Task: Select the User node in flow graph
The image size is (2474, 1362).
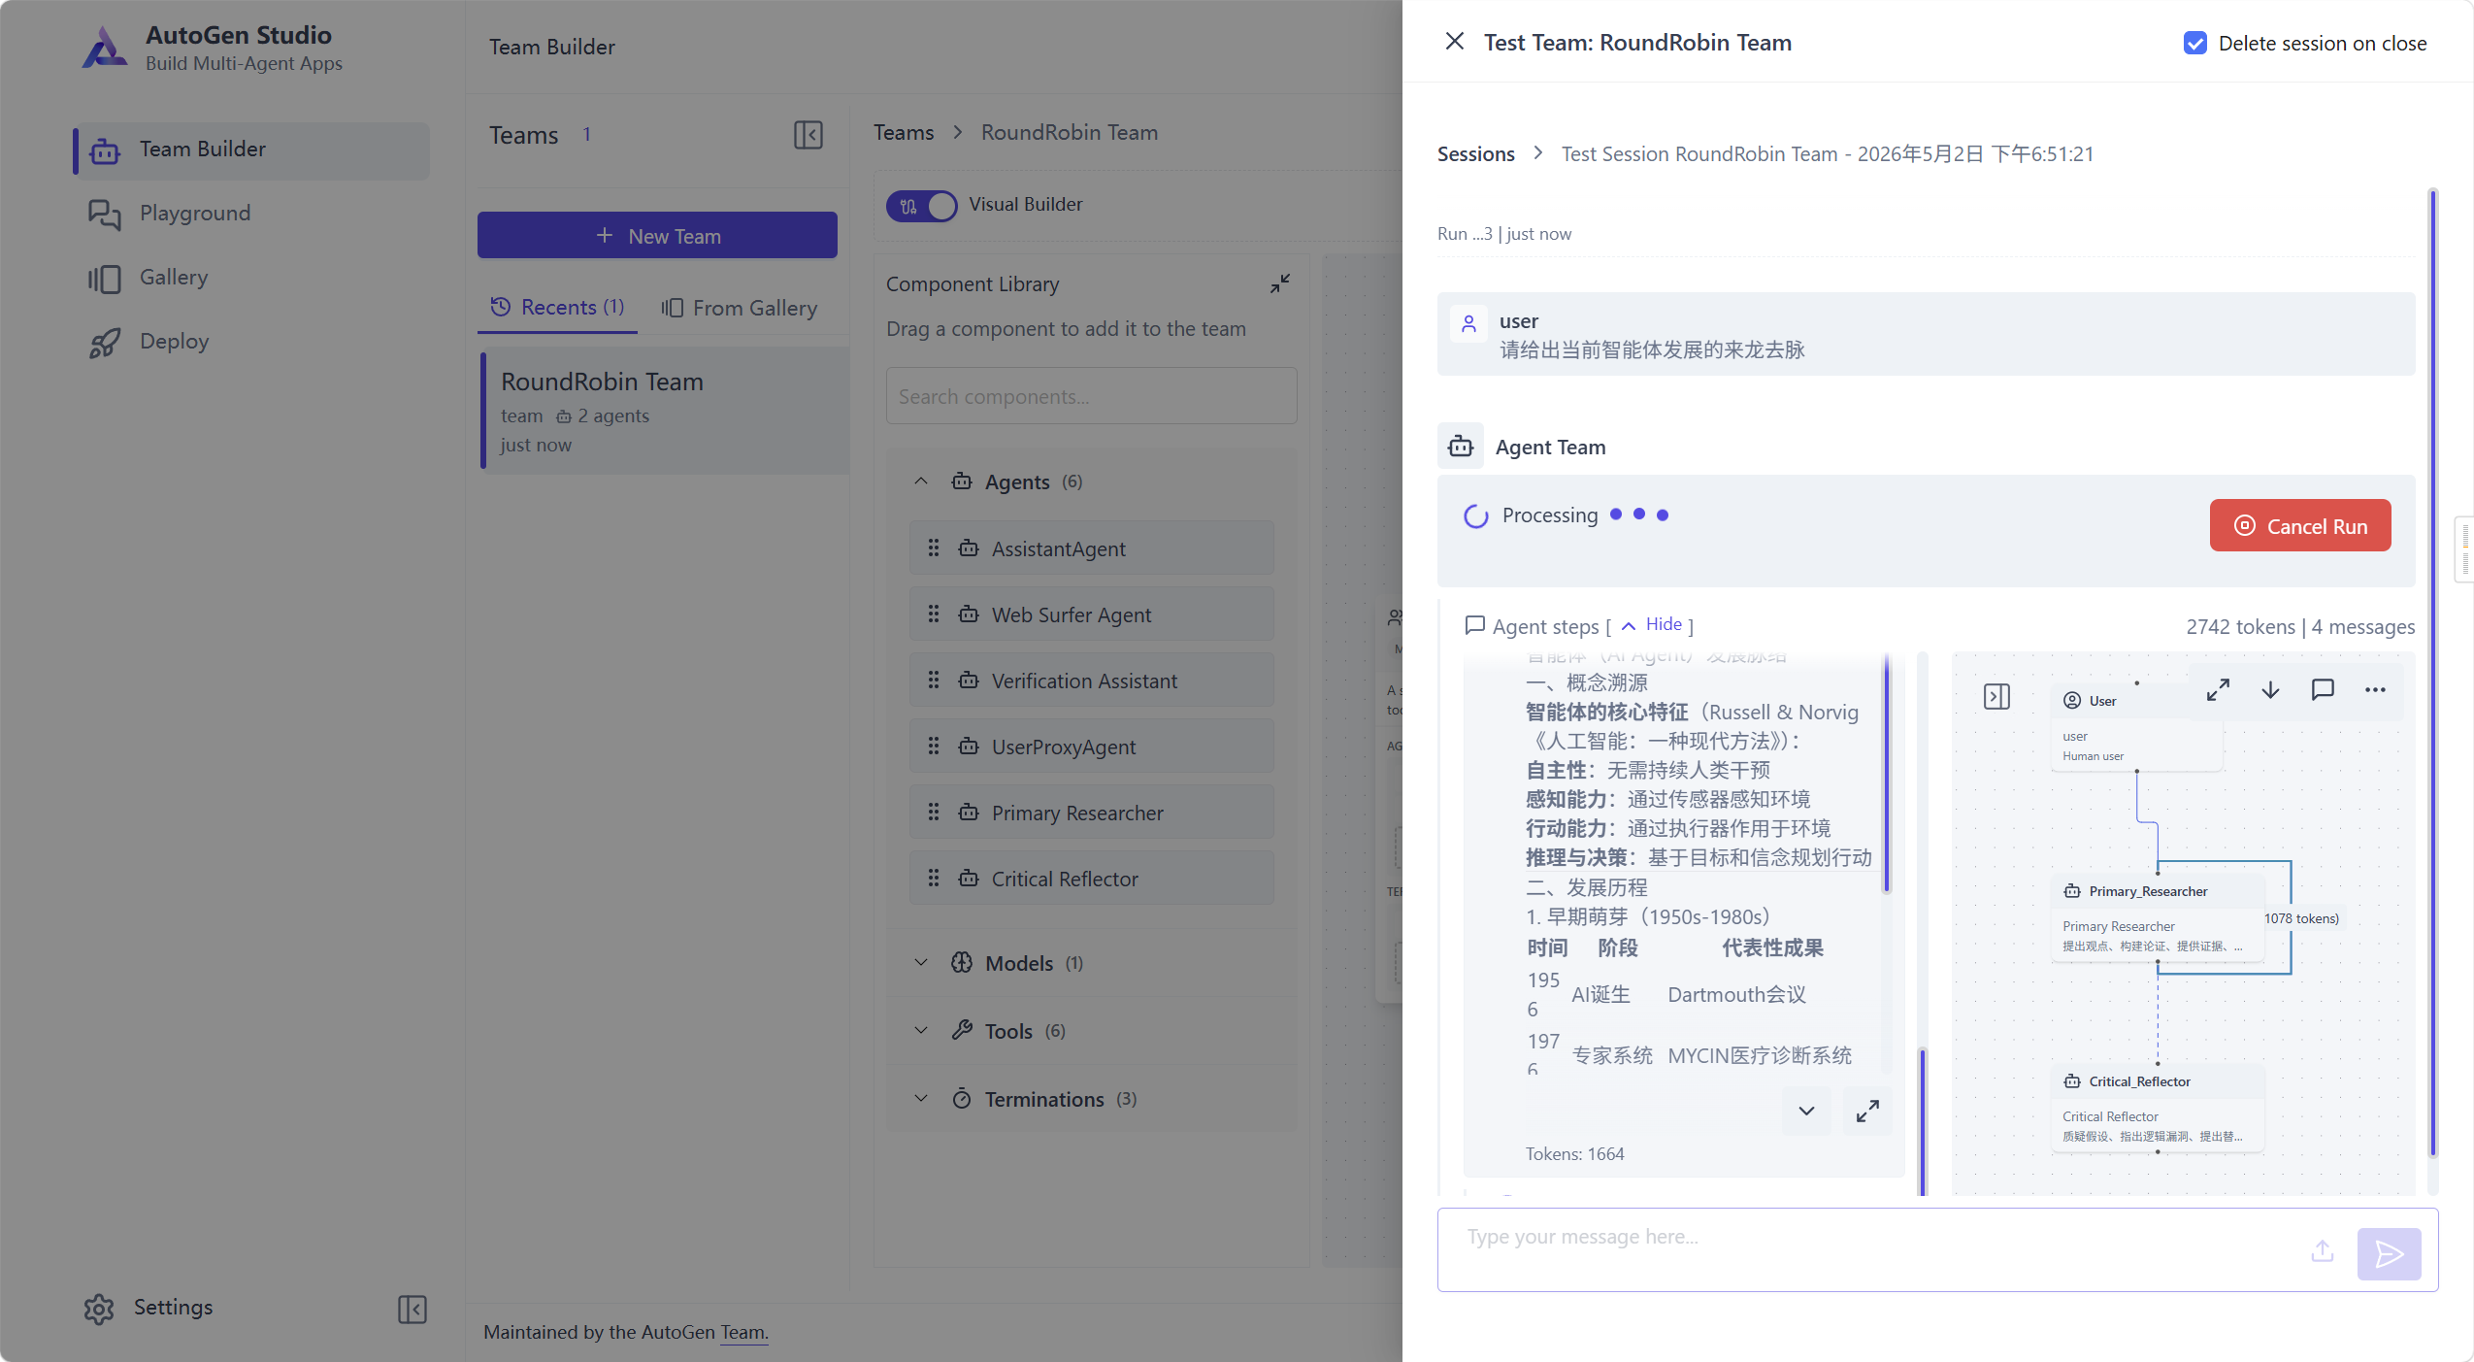Action: point(2136,727)
